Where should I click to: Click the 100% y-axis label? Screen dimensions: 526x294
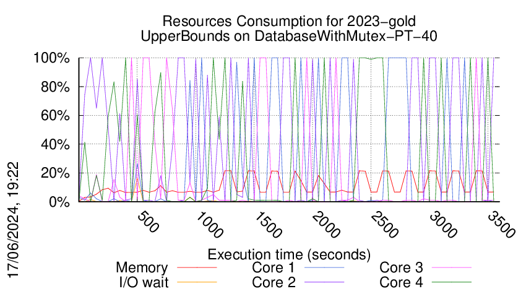[51, 58]
